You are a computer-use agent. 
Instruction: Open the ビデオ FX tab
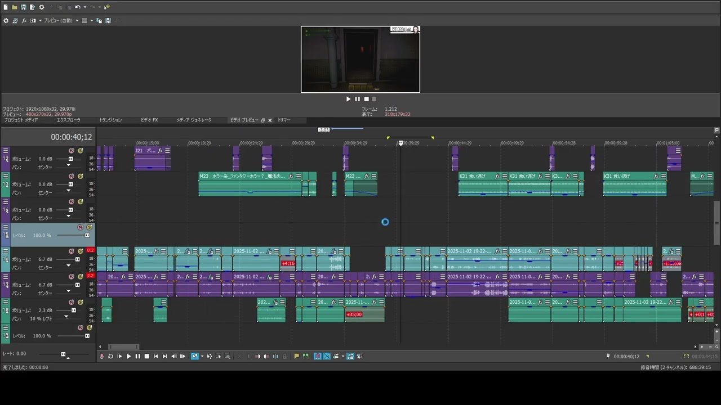pyautogui.click(x=149, y=120)
